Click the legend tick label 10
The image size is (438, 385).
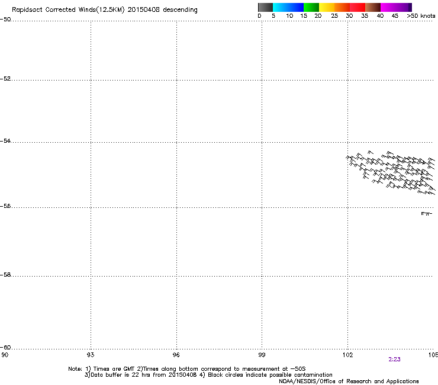click(289, 16)
